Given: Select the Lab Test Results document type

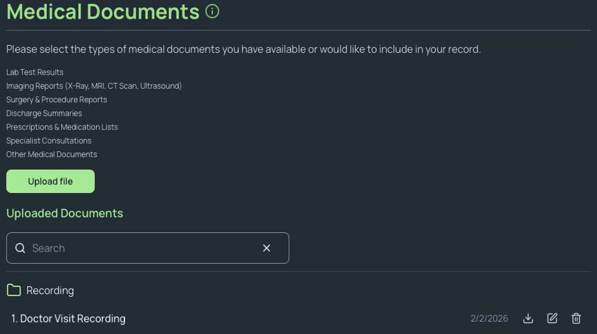Looking at the screenshot, I should click(x=35, y=73).
